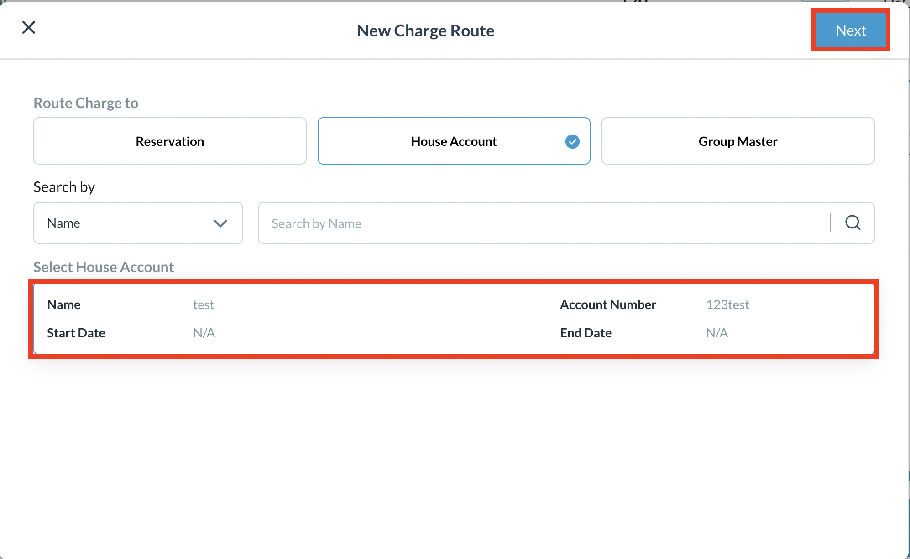Click the Select House Account heading
Screen dimensions: 910x559
(104, 267)
